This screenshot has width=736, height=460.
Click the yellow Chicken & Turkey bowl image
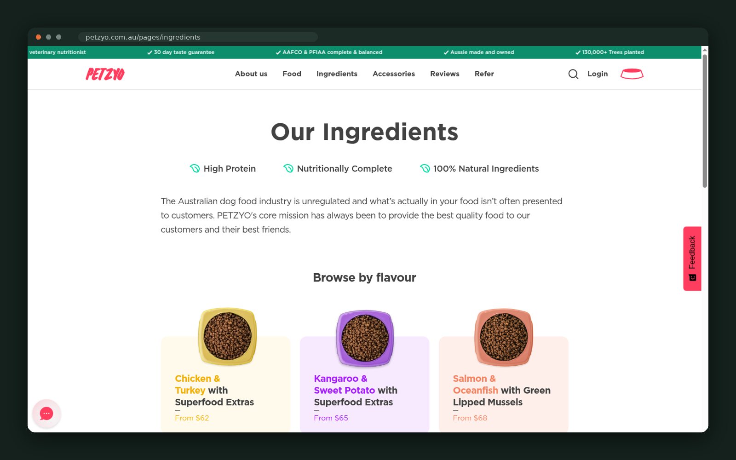(x=227, y=336)
